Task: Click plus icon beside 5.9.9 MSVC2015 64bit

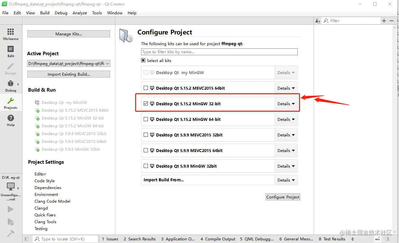Action: pyautogui.click(x=37, y=142)
